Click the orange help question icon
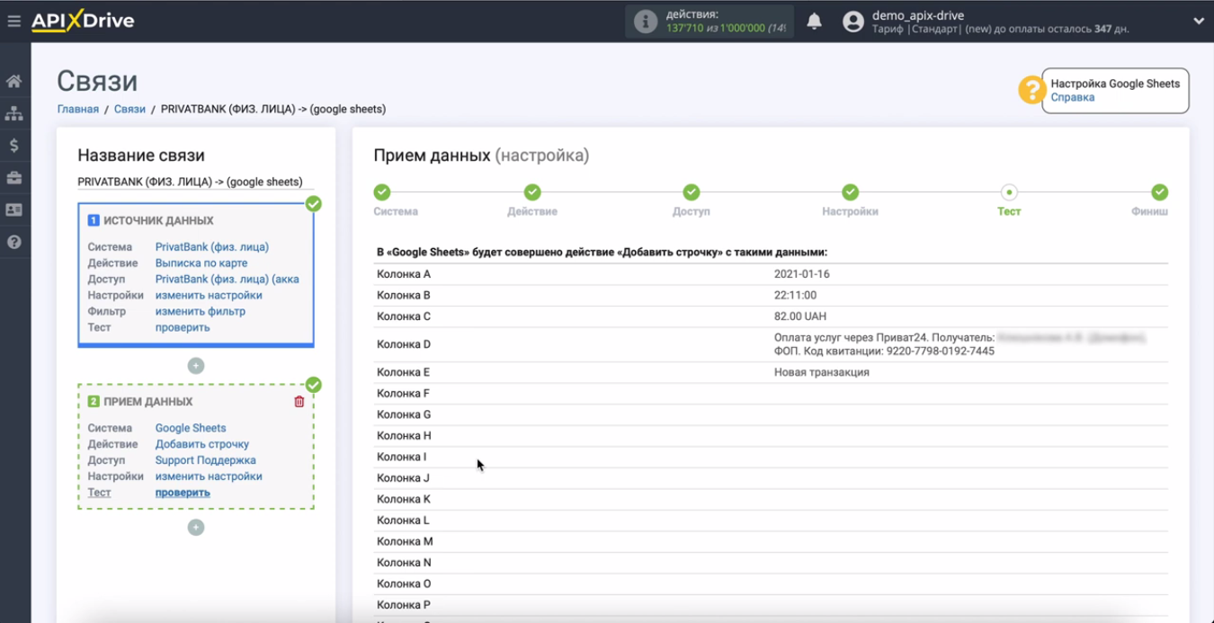 click(1031, 90)
